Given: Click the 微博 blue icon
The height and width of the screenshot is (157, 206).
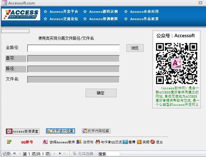Looking at the screenshot, I should 125,142.
